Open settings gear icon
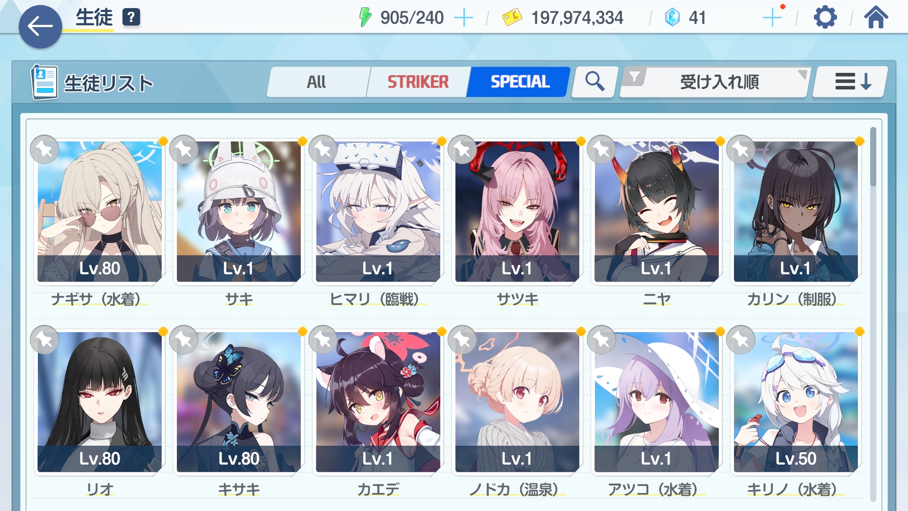Image resolution: width=908 pixels, height=511 pixels. click(825, 18)
